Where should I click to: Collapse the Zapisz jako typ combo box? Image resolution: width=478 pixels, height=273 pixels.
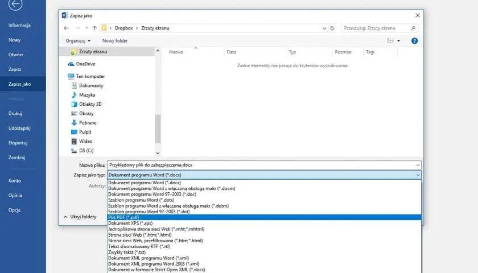418,175
